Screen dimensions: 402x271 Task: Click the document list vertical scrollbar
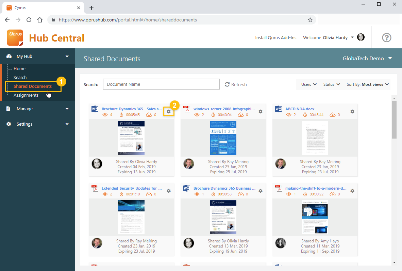point(394,120)
